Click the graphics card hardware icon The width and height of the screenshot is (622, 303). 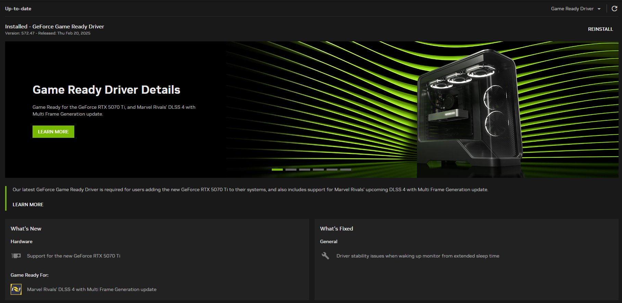coord(16,256)
